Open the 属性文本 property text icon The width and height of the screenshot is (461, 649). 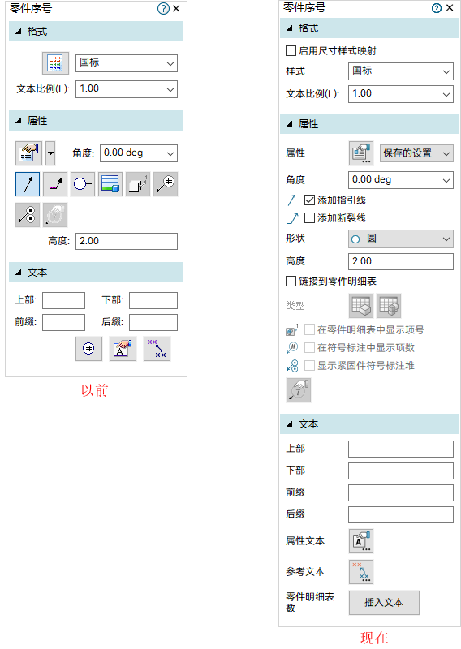click(x=360, y=541)
